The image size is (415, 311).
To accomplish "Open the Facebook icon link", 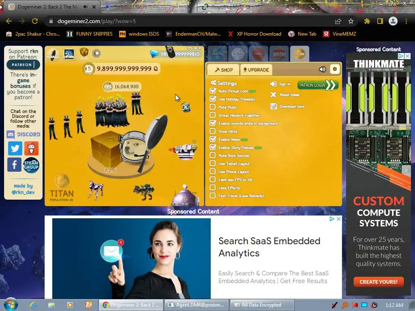I will coord(14,164).
